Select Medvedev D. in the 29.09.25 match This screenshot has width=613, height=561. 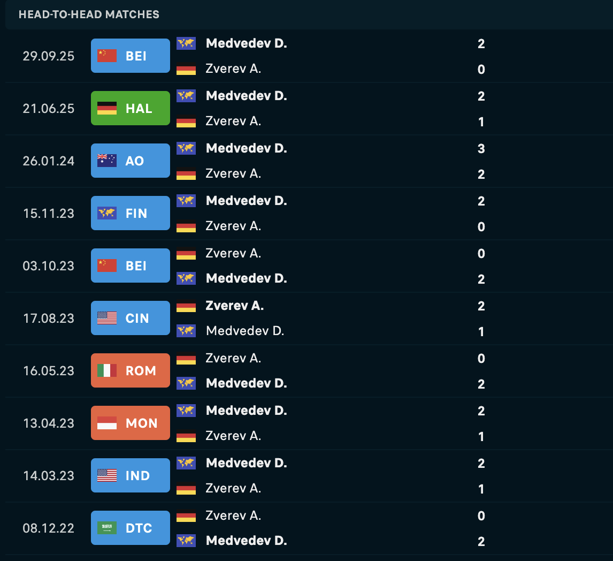coord(246,43)
